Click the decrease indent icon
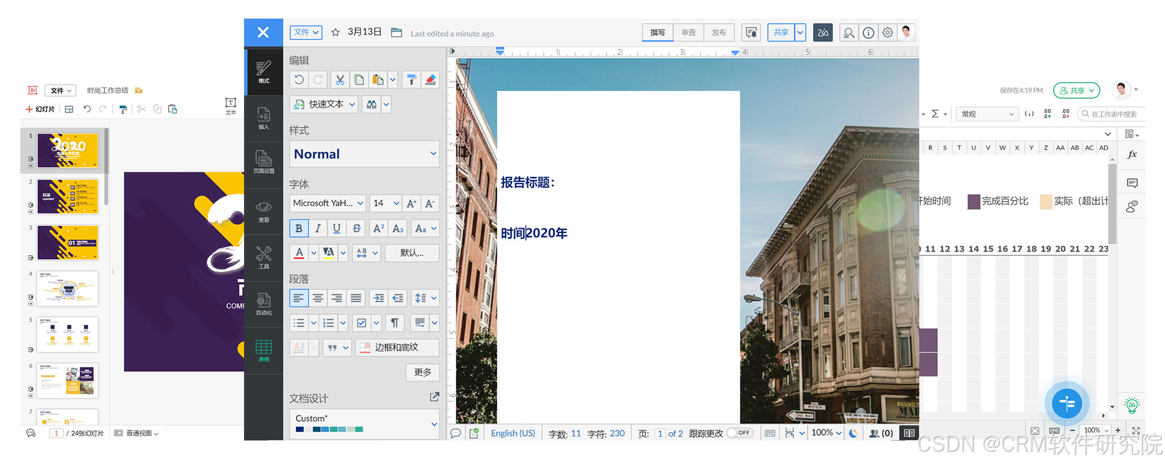This screenshot has width=1165, height=463. [398, 298]
